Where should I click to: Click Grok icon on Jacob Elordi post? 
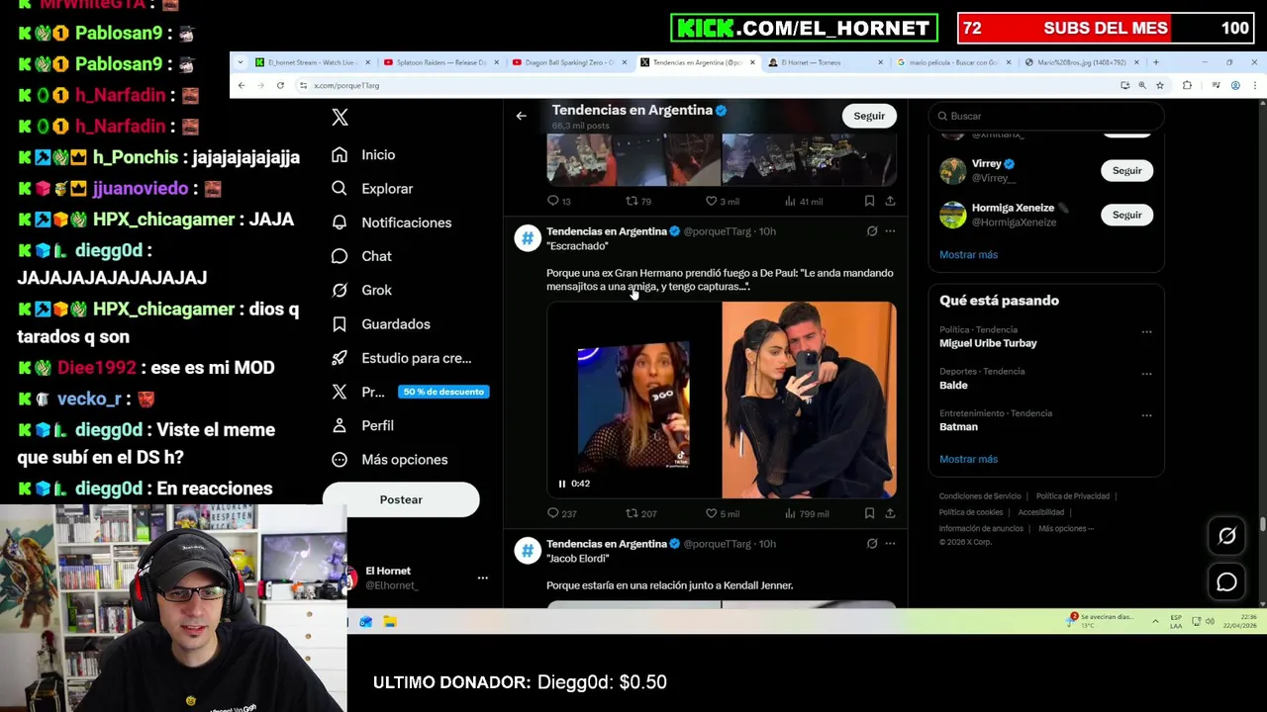tap(871, 544)
